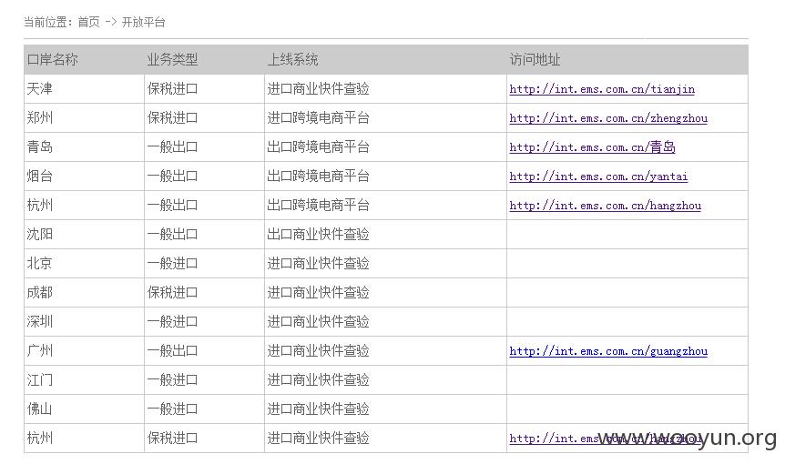The image size is (785, 464).
Task: Select the 北京 port name cell
Action: (x=84, y=264)
